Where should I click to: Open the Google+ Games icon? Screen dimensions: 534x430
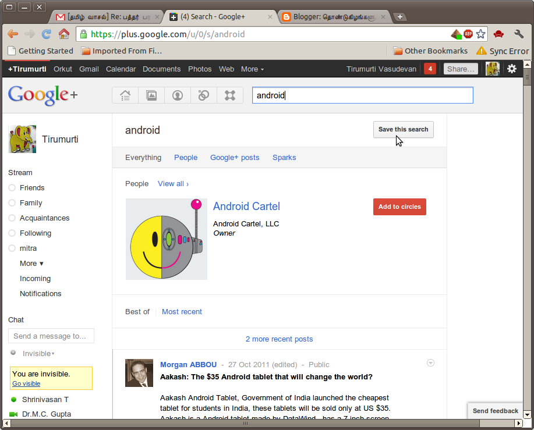(230, 95)
